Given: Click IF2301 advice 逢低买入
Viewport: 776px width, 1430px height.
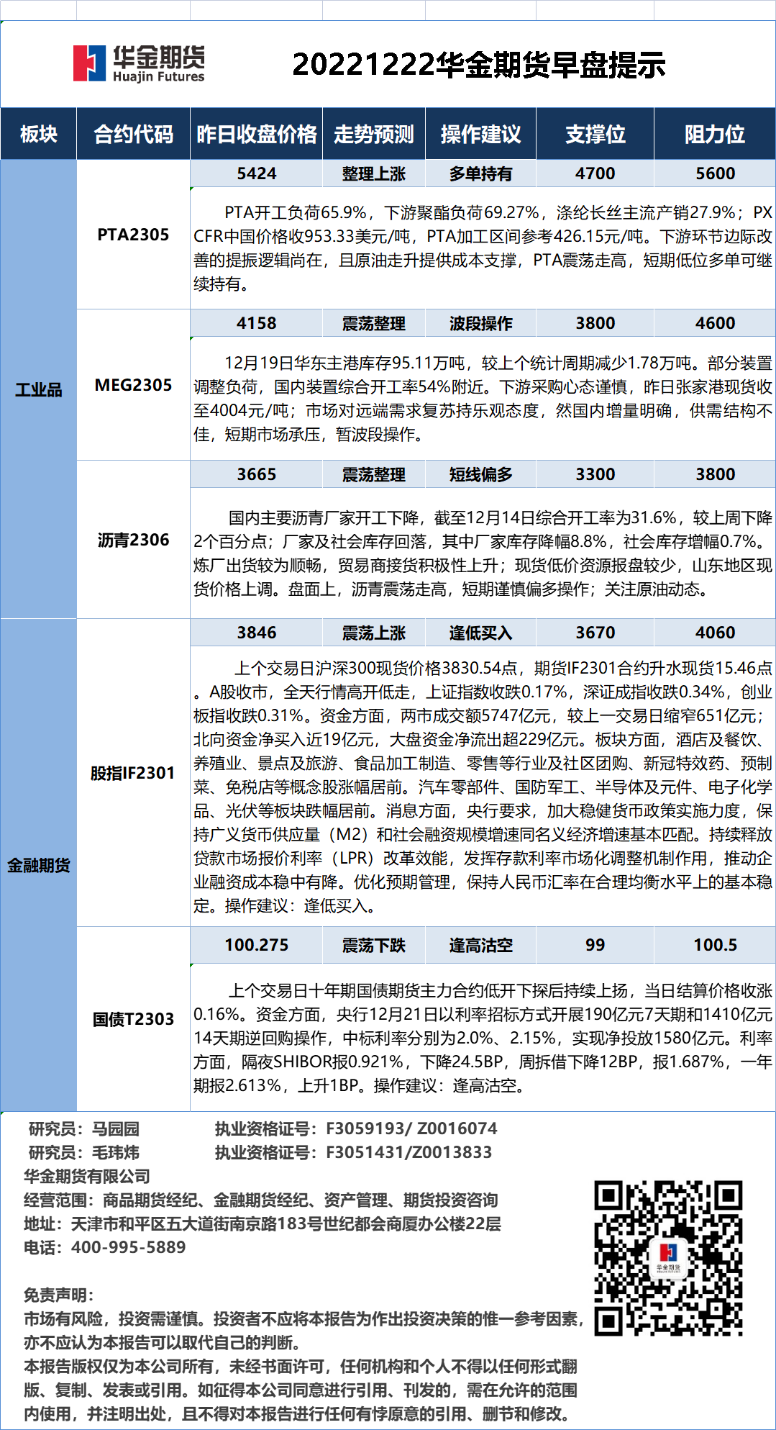Looking at the screenshot, I should 480,633.
